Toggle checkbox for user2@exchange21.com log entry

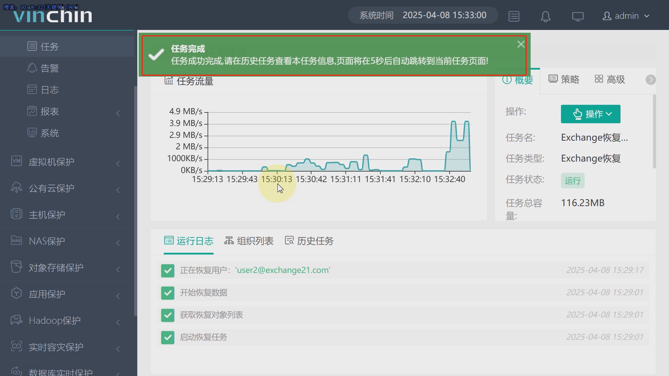pyautogui.click(x=168, y=271)
